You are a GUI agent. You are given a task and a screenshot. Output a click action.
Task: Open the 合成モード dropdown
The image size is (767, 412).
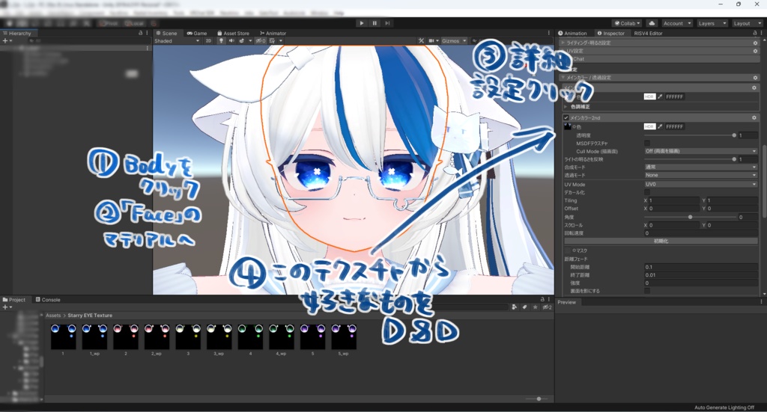(700, 167)
